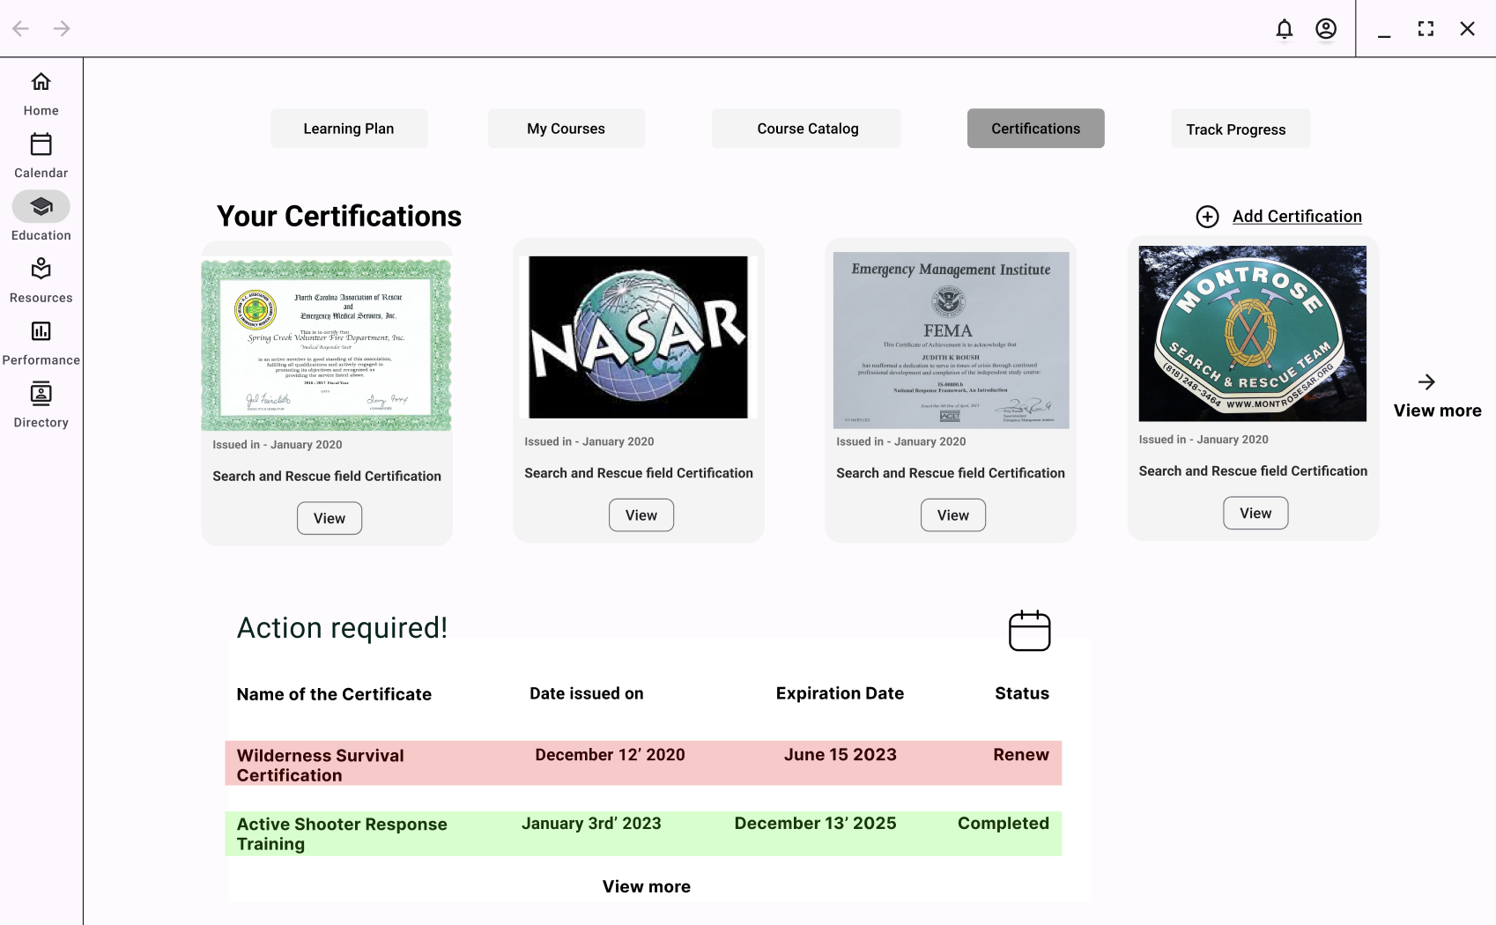Viewport: 1496px width, 925px height.
Task: Click the back arrow in the title bar
Action: [21, 29]
